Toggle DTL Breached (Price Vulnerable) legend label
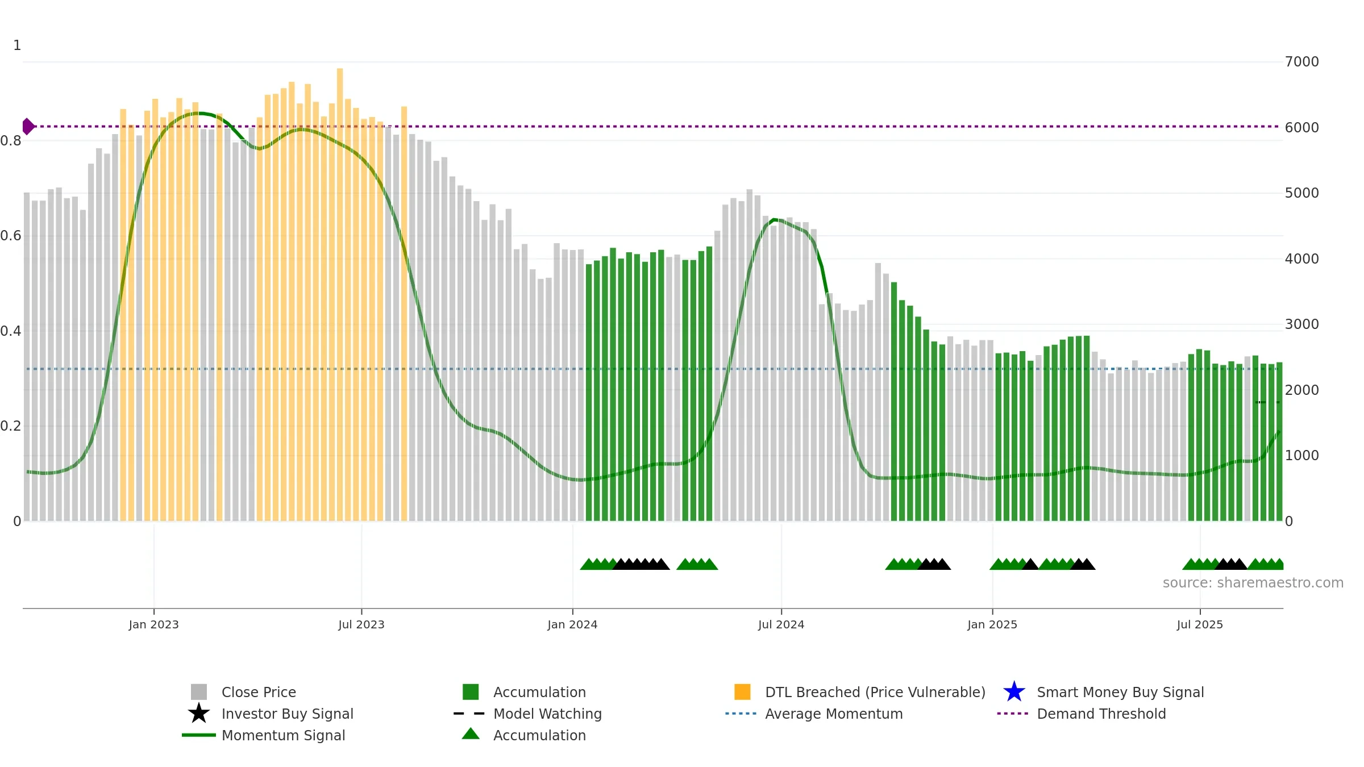 click(x=875, y=692)
